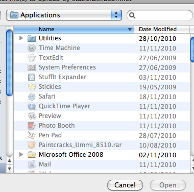194x192 pixels.
Task: Click the 28/10/2010 date of Utilities
Action: [x=158, y=39]
